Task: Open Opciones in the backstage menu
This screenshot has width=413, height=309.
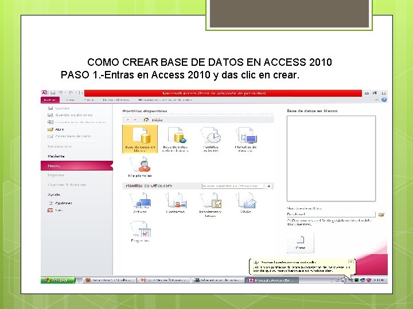Action: [60, 203]
